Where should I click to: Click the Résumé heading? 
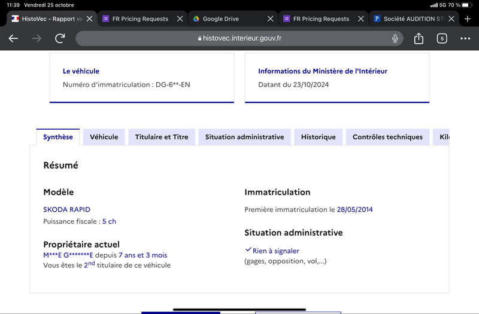pos(61,165)
